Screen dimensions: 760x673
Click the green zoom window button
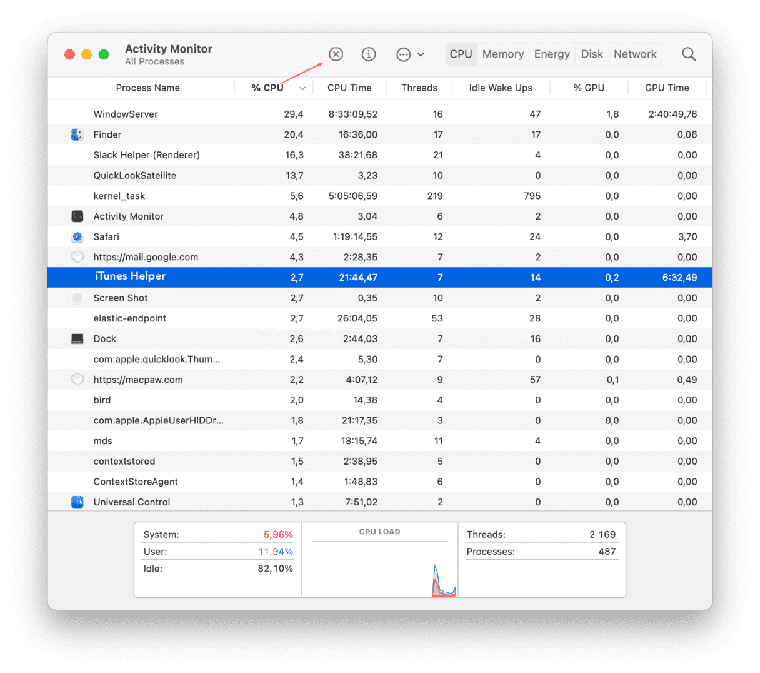point(104,54)
